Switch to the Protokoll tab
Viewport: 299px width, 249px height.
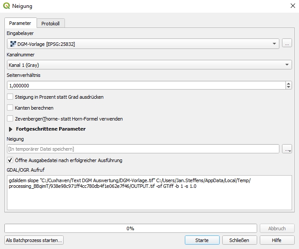point(51,23)
